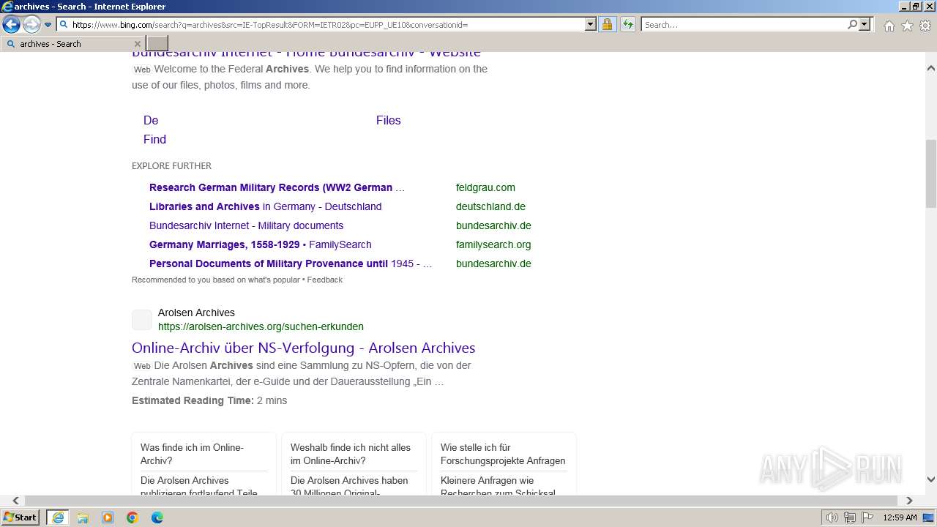Viewport: 937px width, 527px height.
Task: Open the Home page icon
Action: 889,26
